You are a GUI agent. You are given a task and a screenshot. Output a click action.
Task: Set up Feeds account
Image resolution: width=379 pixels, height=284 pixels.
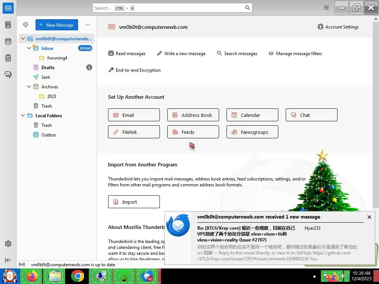(193, 132)
